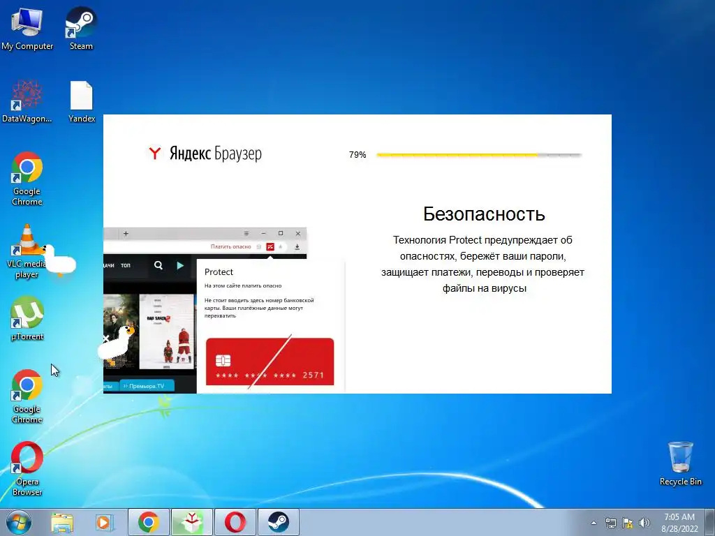Switch to Opera in the taskbar

(235, 522)
